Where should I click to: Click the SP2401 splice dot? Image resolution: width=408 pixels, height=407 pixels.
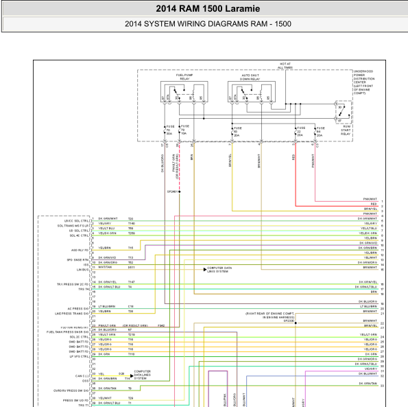click(x=179, y=191)
